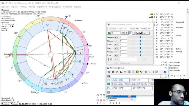
Task: Increase Годы with right arrow
Action: click(118, 56)
